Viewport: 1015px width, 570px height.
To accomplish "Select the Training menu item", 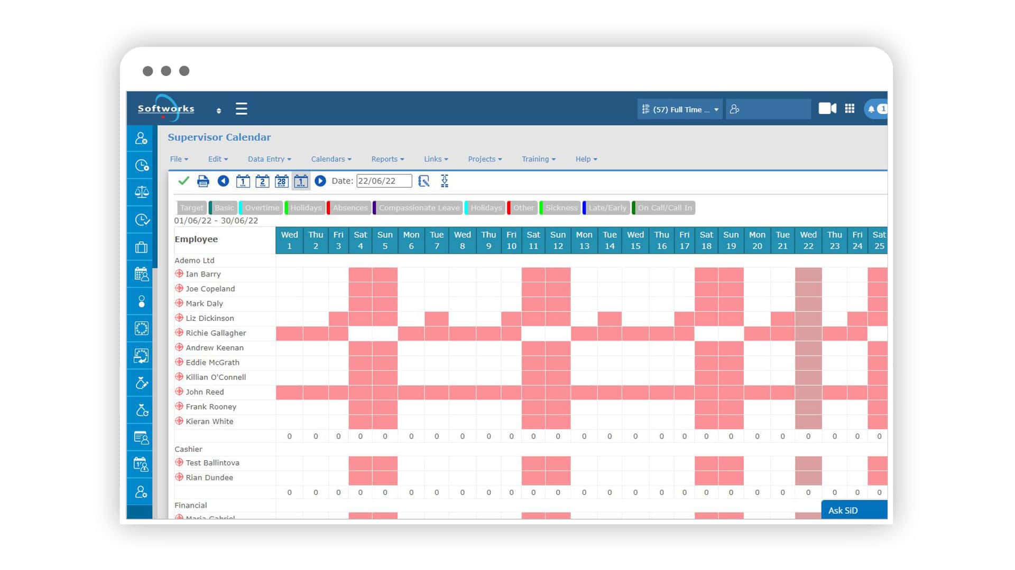I will point(538,159).
